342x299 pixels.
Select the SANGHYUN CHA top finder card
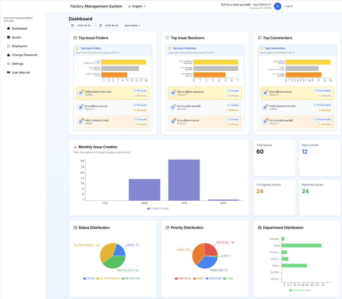tap(113, 93)
